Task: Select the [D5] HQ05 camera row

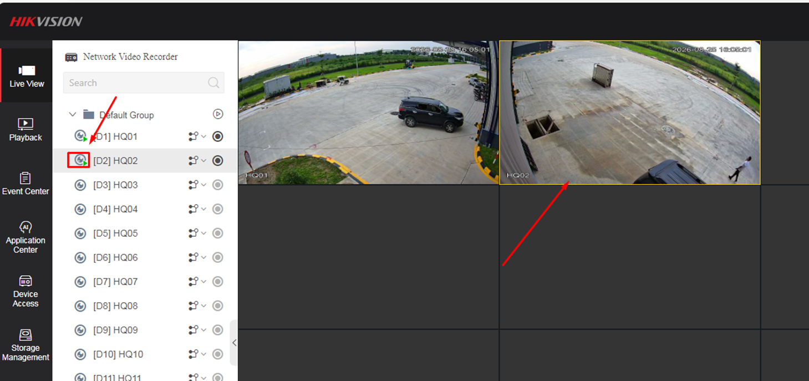Action: [x=145, y=233]
